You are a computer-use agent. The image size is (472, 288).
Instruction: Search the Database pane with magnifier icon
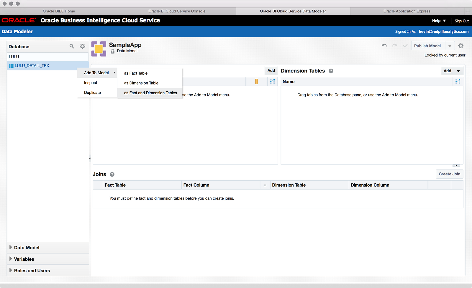pyautogui.click(x=72, y=46)
